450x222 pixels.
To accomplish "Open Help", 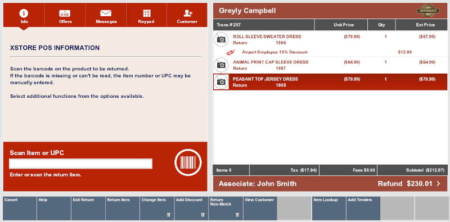I will [x=54, y=209].
